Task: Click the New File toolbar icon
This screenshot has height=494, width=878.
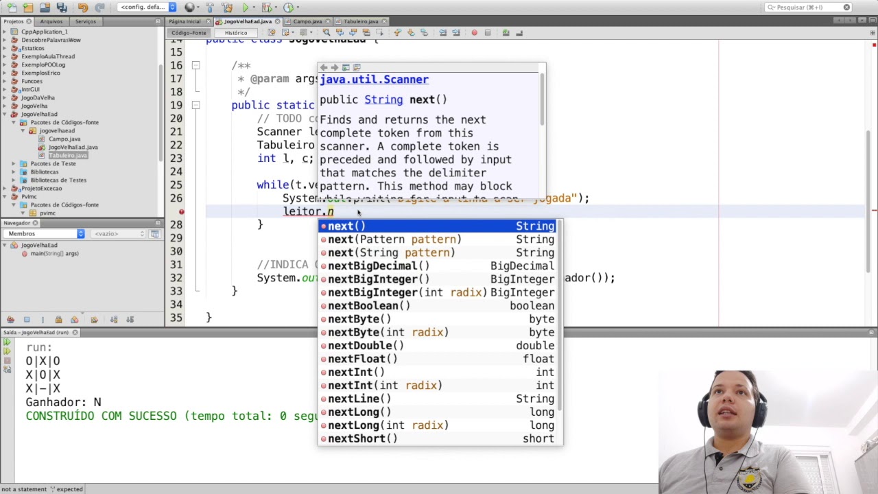Action: click(12, 8)
